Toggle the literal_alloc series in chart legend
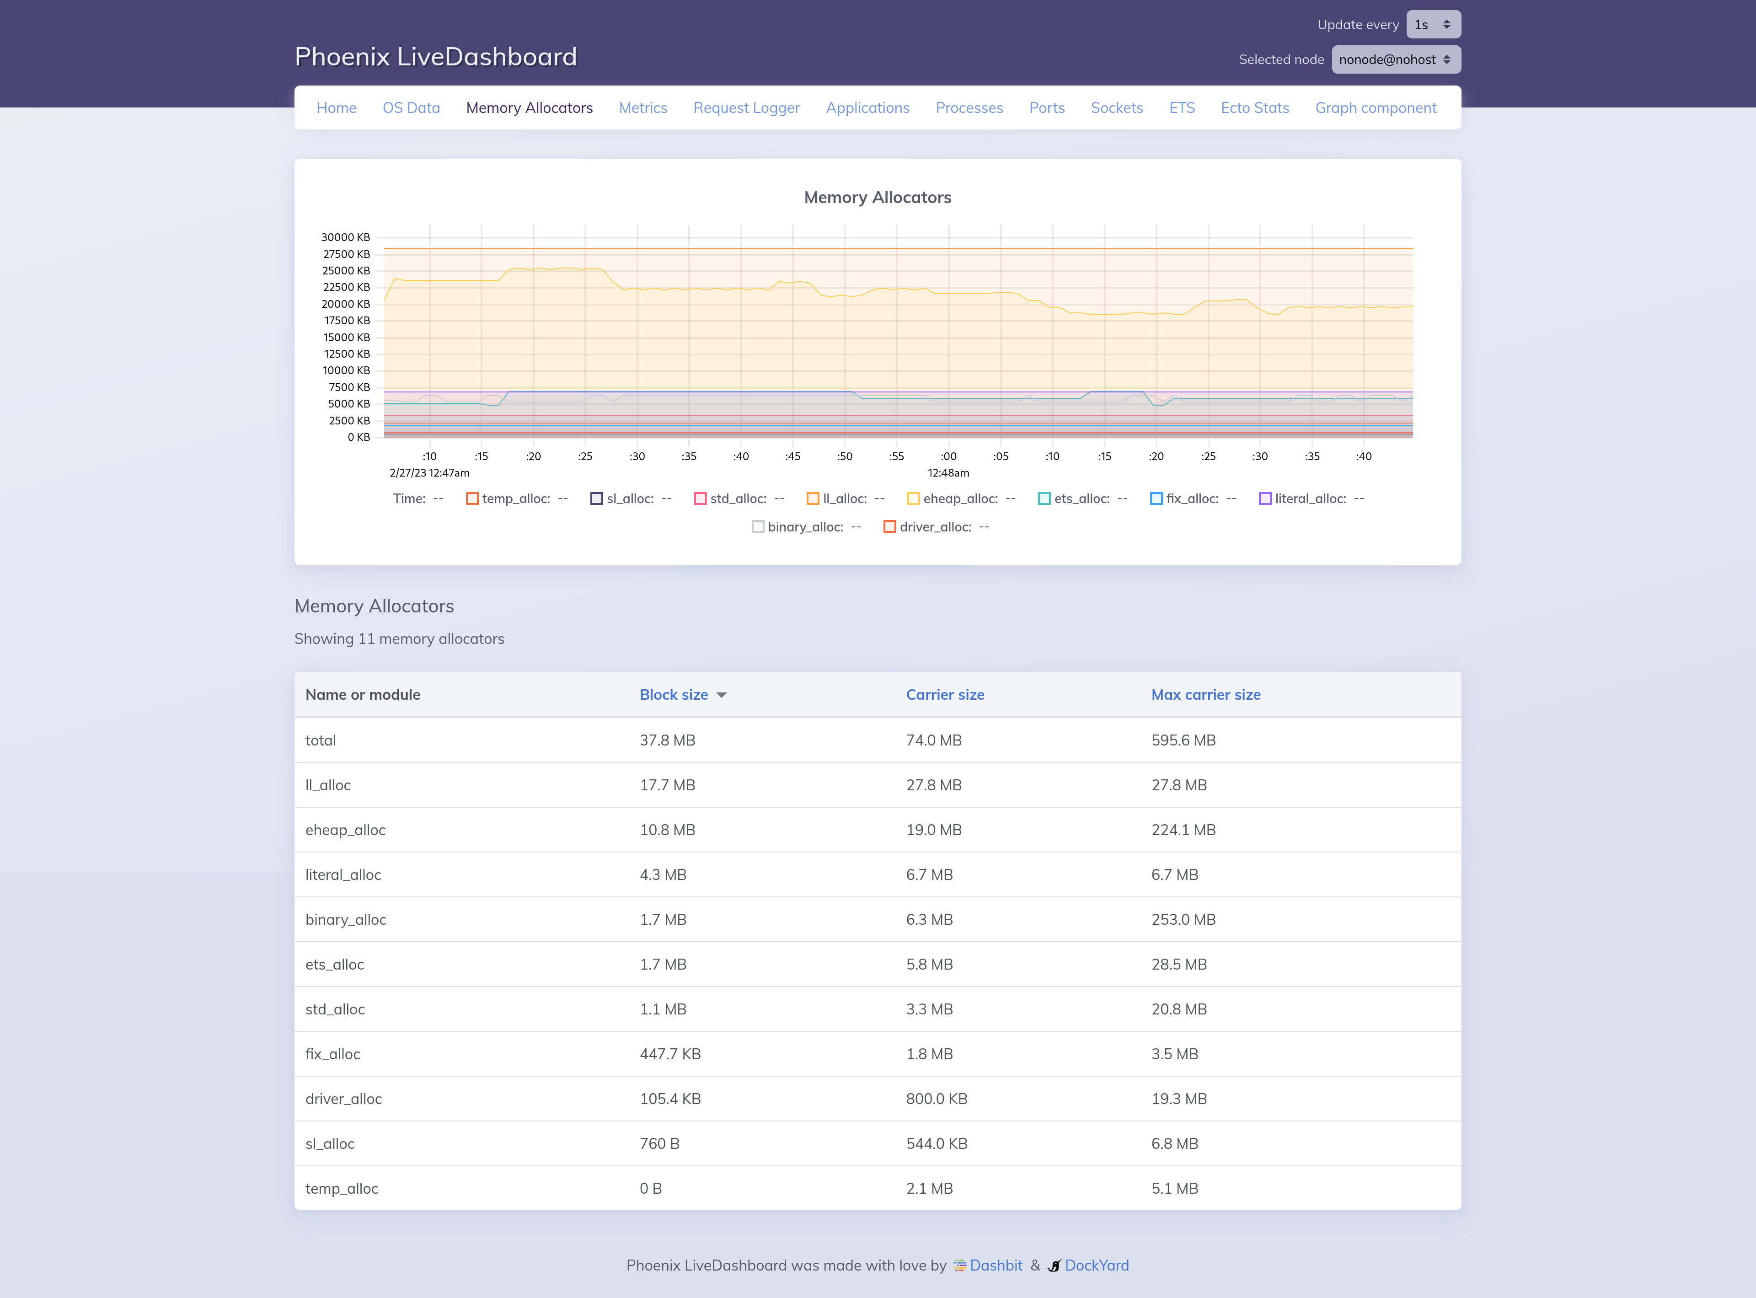The height and width of the screenshot is (1298, 1756). (x=1265, y=498)
